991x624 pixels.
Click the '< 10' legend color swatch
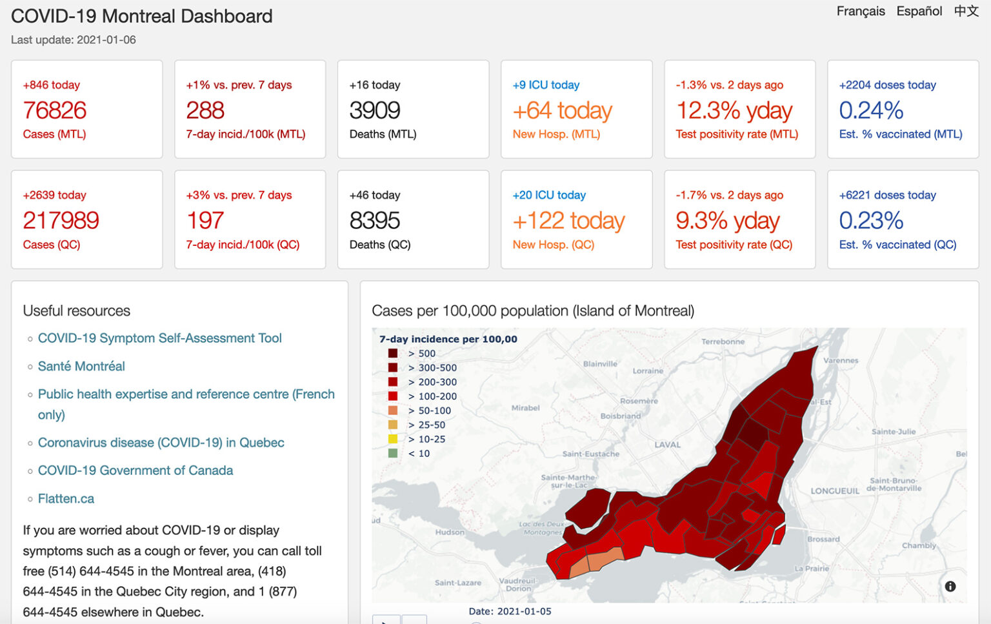tap(392, 454)
